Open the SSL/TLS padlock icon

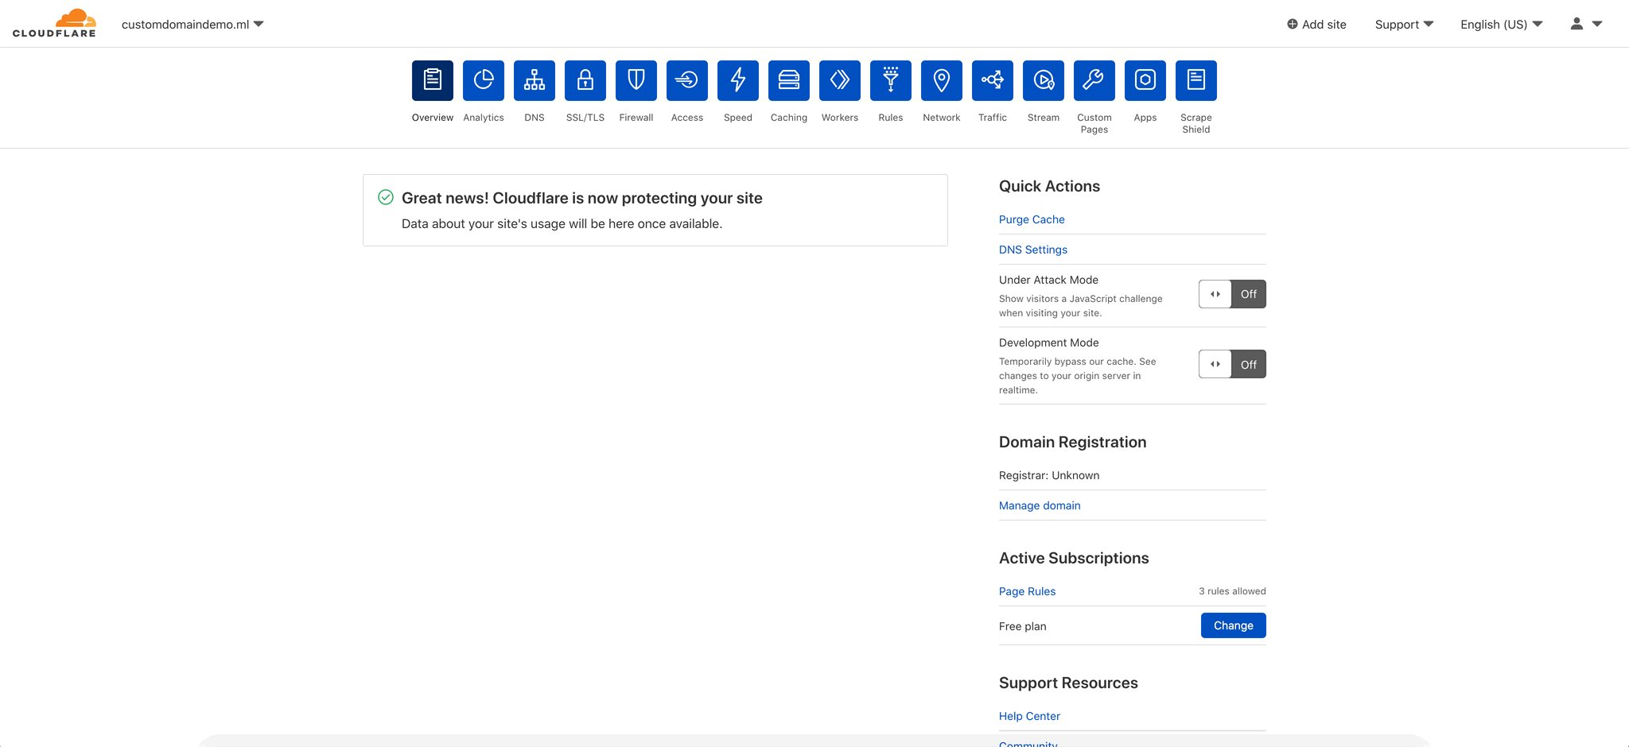(585, 80)
